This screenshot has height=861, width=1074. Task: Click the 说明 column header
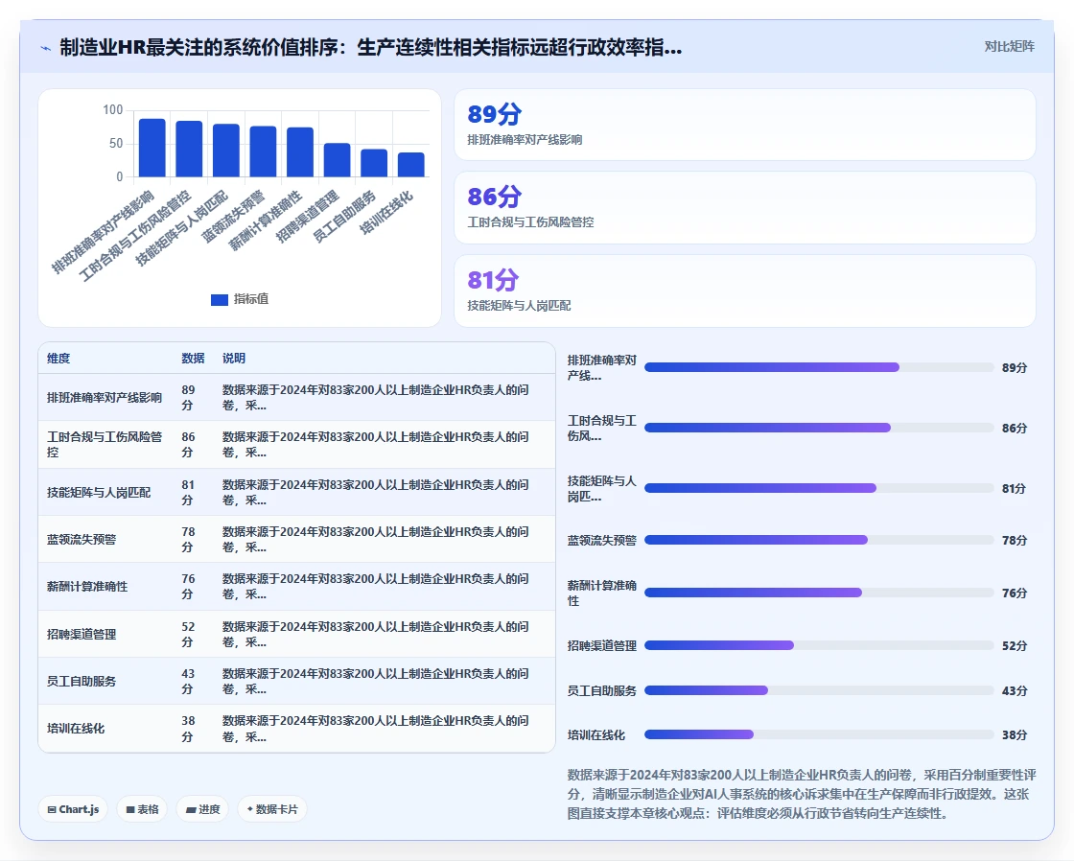[x=234, y=359]
